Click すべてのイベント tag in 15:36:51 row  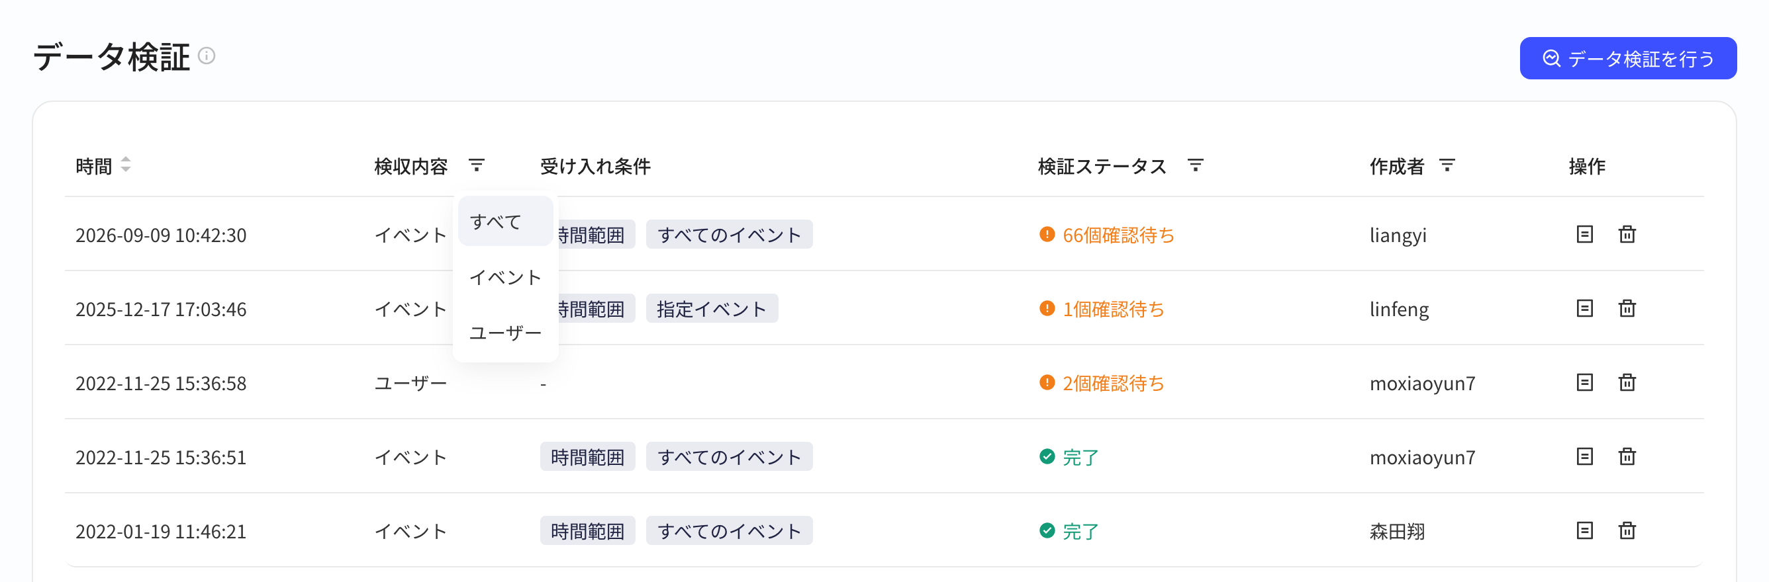coord(730,457)
